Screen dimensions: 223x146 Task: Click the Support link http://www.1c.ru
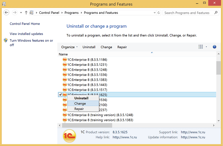point(193,132)
